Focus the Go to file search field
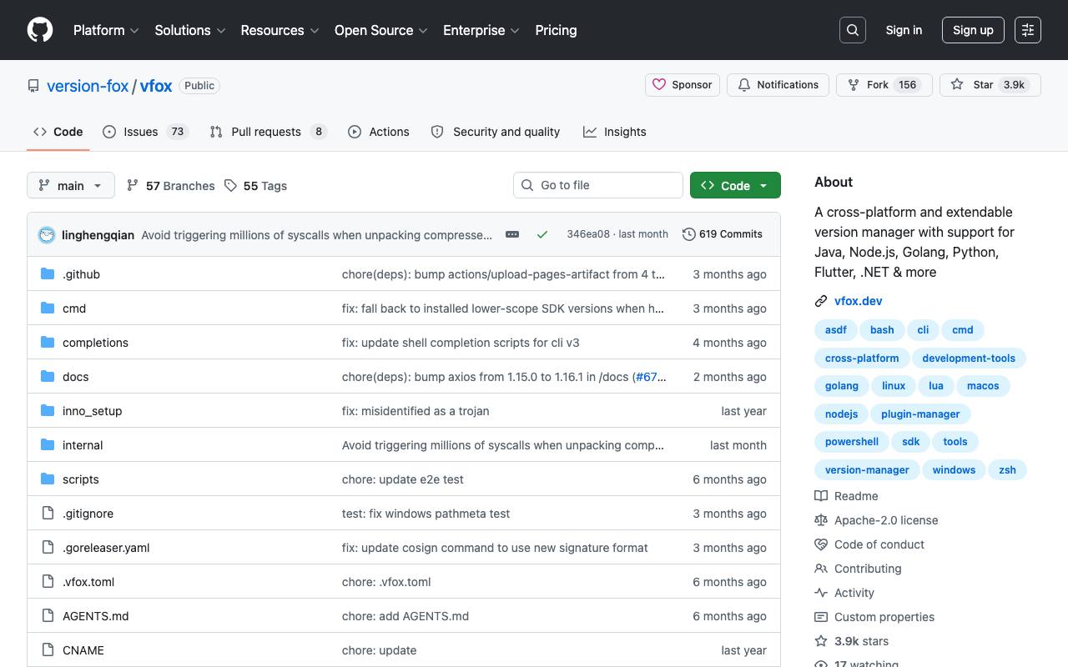Viewport: 1068px width, 667px height. tap(598, 185)
